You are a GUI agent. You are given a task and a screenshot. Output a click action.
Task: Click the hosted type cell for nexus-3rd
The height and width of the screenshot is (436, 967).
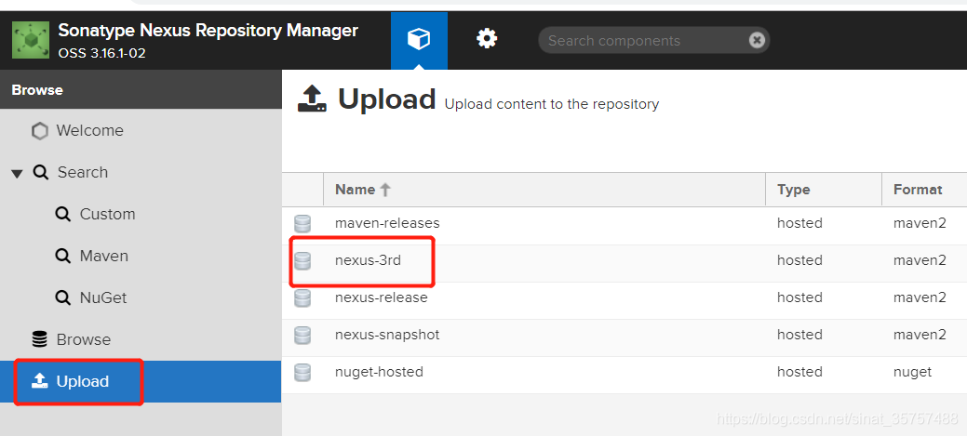[799, 260]
